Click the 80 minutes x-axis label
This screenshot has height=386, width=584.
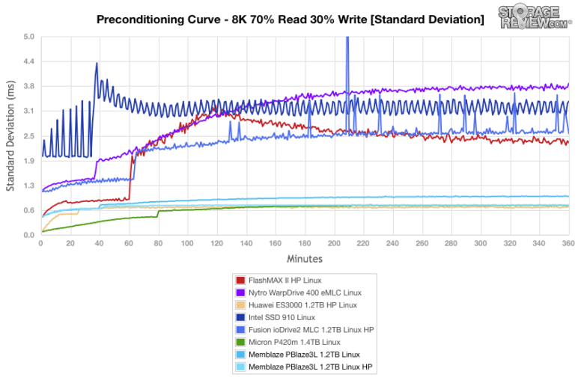pos(158,243)
